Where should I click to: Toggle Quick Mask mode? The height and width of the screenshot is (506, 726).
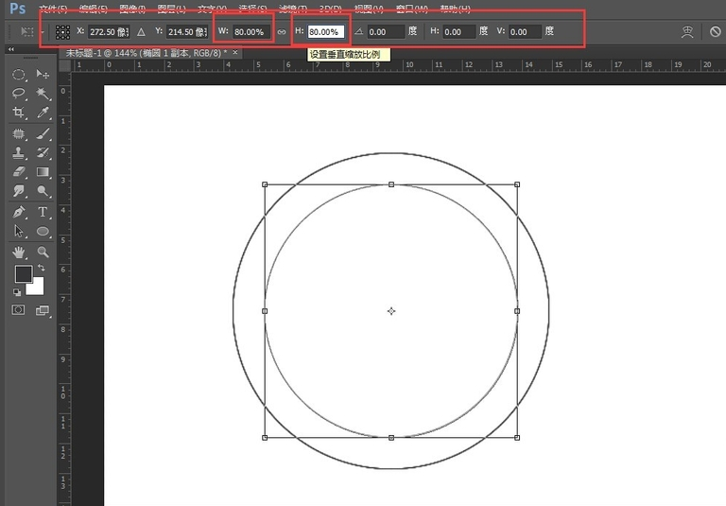pyautogui.click(x=18, y=309)
